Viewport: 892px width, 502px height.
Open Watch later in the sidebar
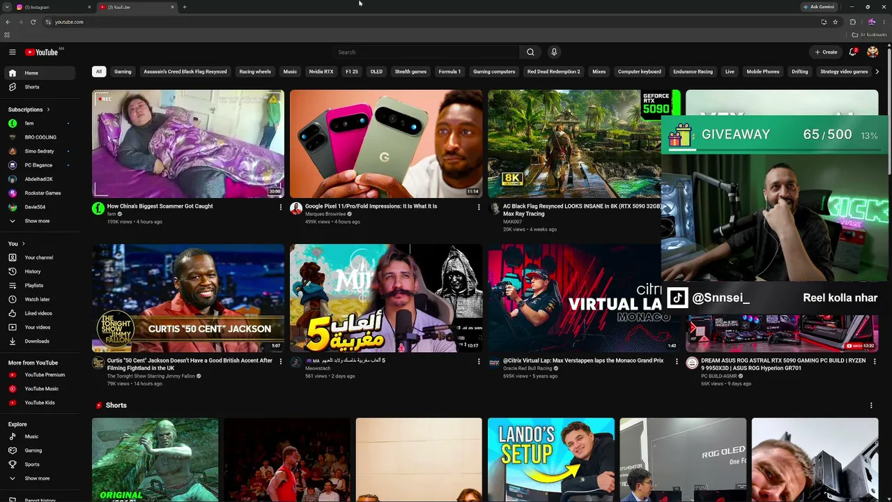(41, 299)
